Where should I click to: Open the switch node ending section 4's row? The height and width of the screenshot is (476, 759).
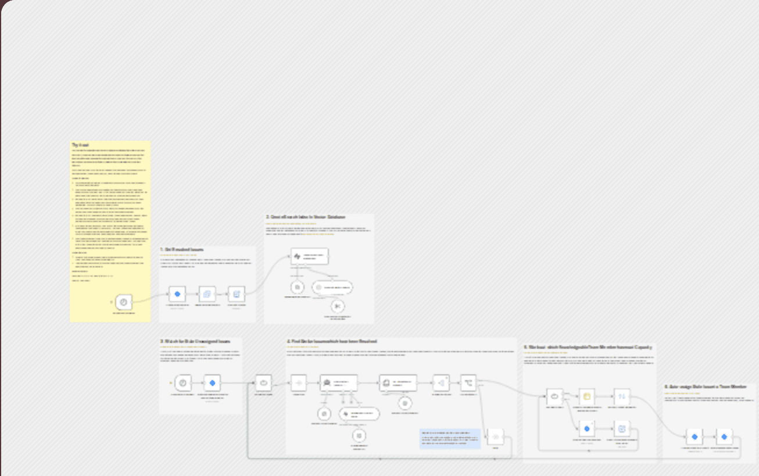coord(469,383)
